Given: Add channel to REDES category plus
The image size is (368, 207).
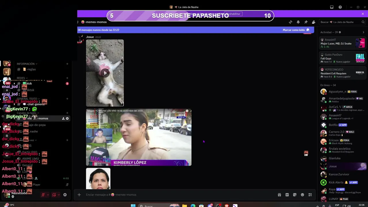Looking at the screenshot, I should click(x=67, y=78).
